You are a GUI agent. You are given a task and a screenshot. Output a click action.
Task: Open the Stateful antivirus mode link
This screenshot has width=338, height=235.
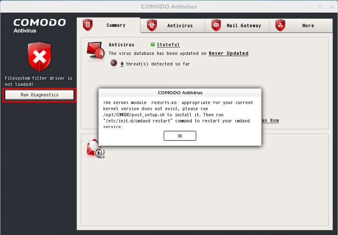[168, 45]
